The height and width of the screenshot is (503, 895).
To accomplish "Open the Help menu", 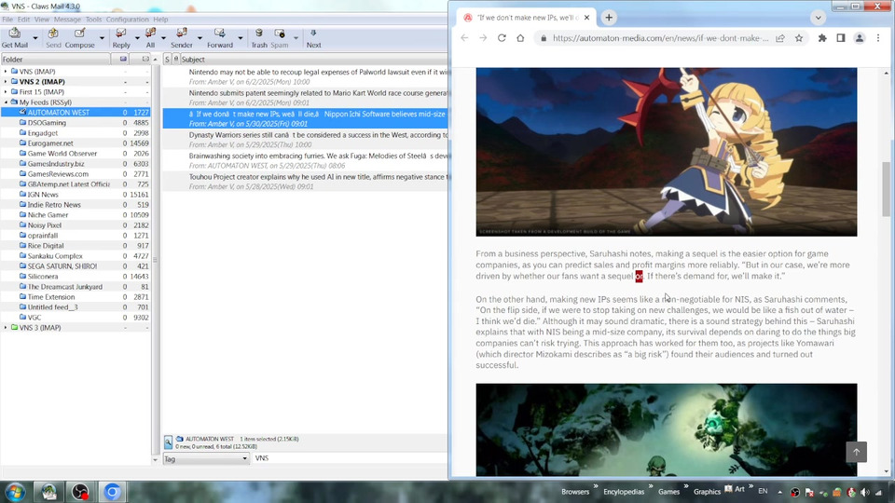I will (x=160, y=20).
